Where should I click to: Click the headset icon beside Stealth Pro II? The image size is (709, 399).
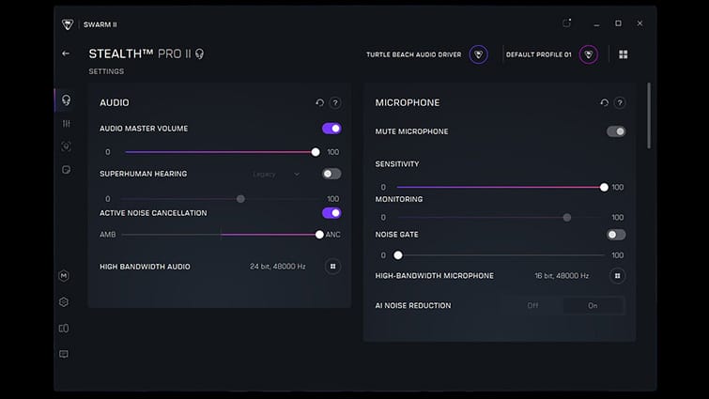click(x=199, y=54)
